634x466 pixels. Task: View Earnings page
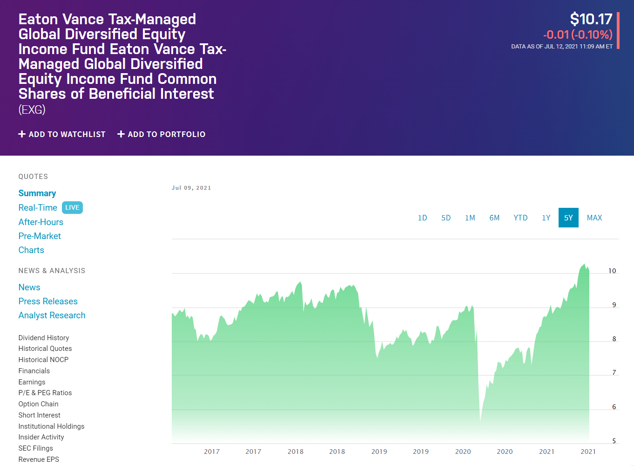(32, 382)
